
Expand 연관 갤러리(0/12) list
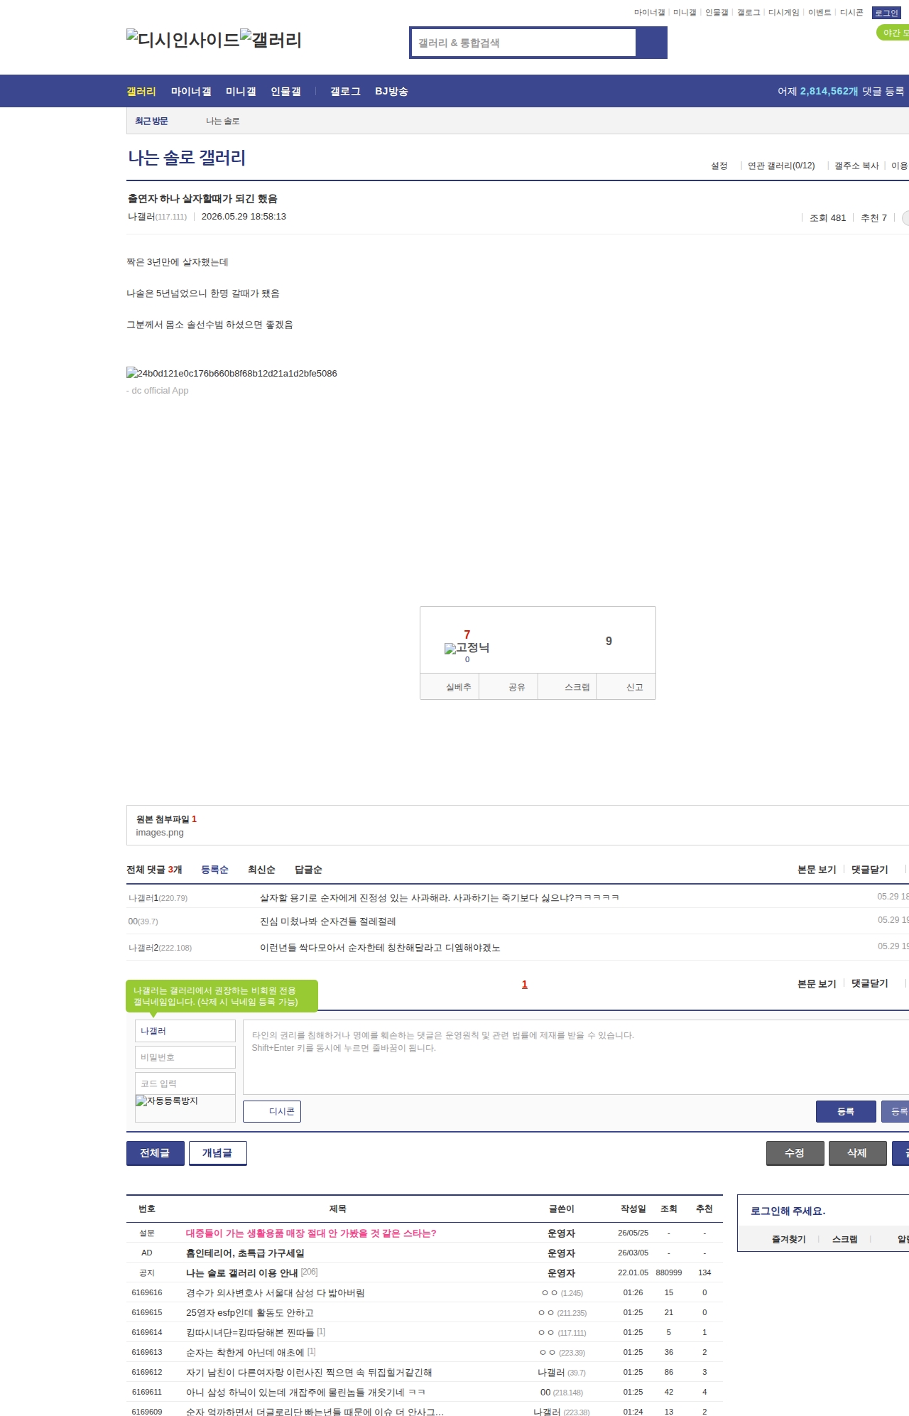(x=781, y=166)
